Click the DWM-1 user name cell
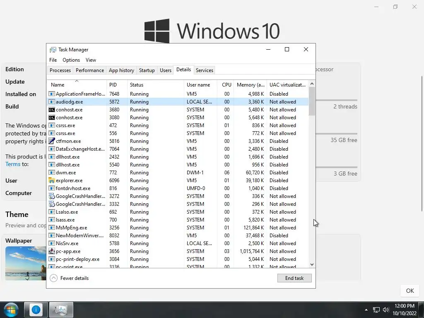The image size is (424, 318). pos(196,173)
